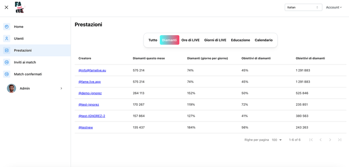This screenshot has width=349, height=167.
Task: Open Utenti via its person icon
Action: (x=7, y=39)
